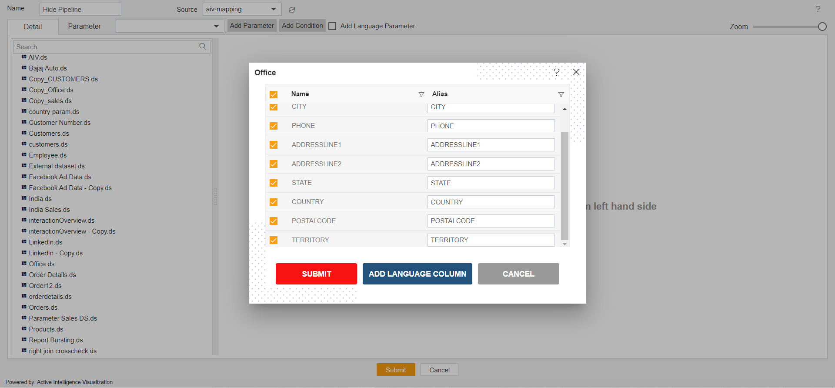This screenshot has width=835, height=388.
Task: Click the dataset icon beside Employee.ds
Action: pyautogui.click(x=24, y=155)
